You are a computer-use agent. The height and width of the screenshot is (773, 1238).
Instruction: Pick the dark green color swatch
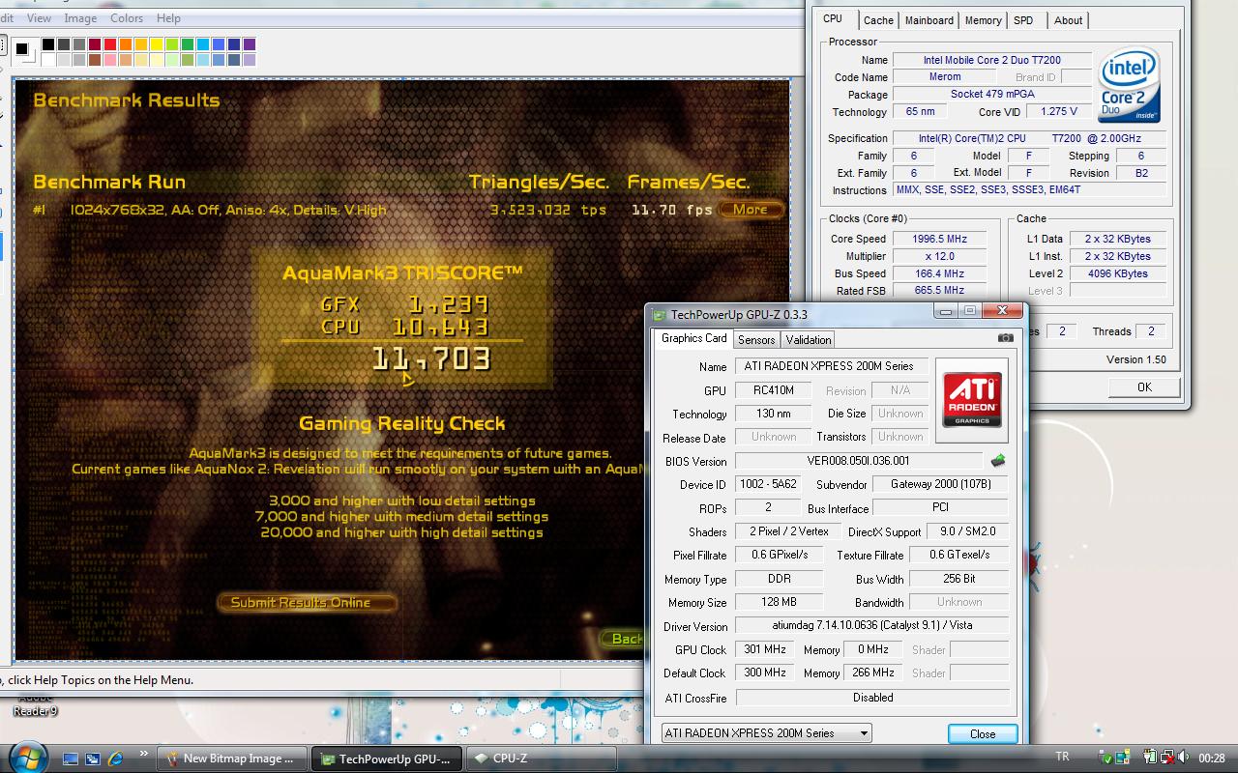188,44
